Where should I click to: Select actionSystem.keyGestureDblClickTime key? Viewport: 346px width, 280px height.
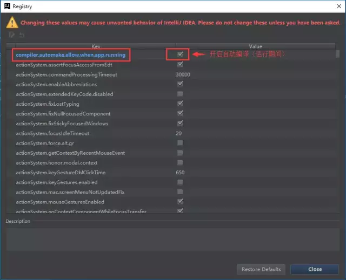(x=61, y=173)
